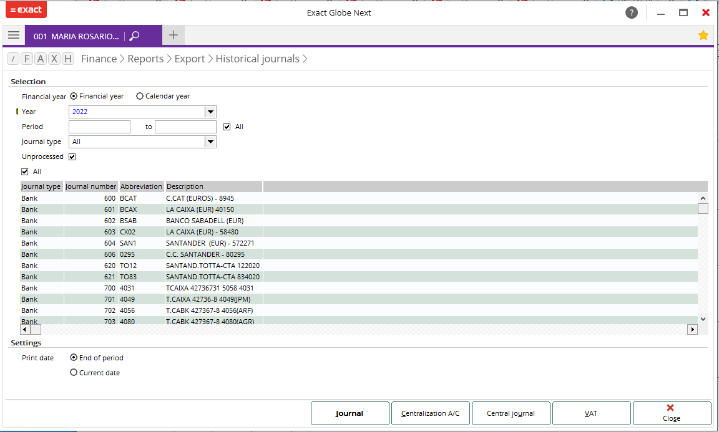Click the Period to input field

coord(186,127)
